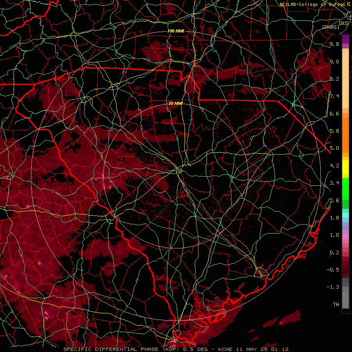Select the orange swatch of the color bar

pos(345,135)
